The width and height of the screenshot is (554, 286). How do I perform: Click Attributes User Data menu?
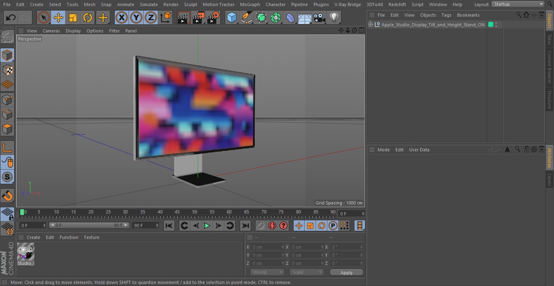click(419, 150)
